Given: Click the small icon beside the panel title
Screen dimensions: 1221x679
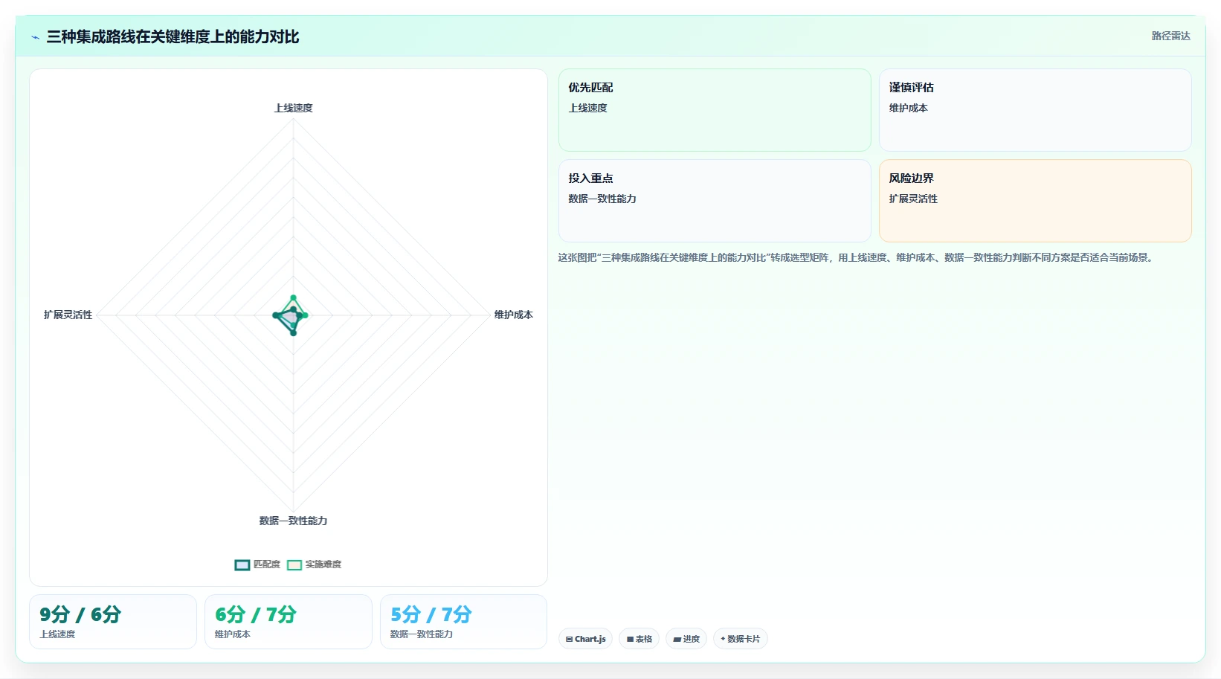Looking at the screenshot, I should pyautogui.click(x=35, y=37).
